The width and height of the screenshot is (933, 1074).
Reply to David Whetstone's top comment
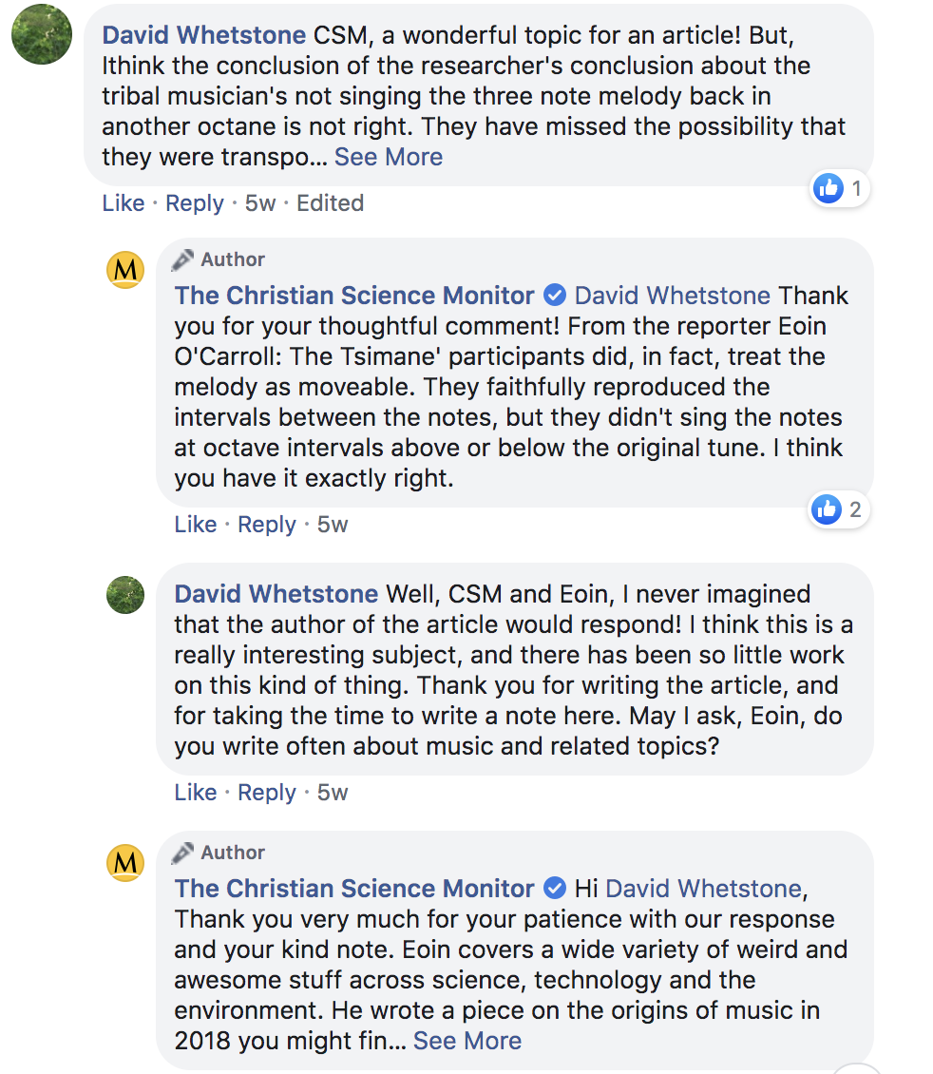[195, 203]
